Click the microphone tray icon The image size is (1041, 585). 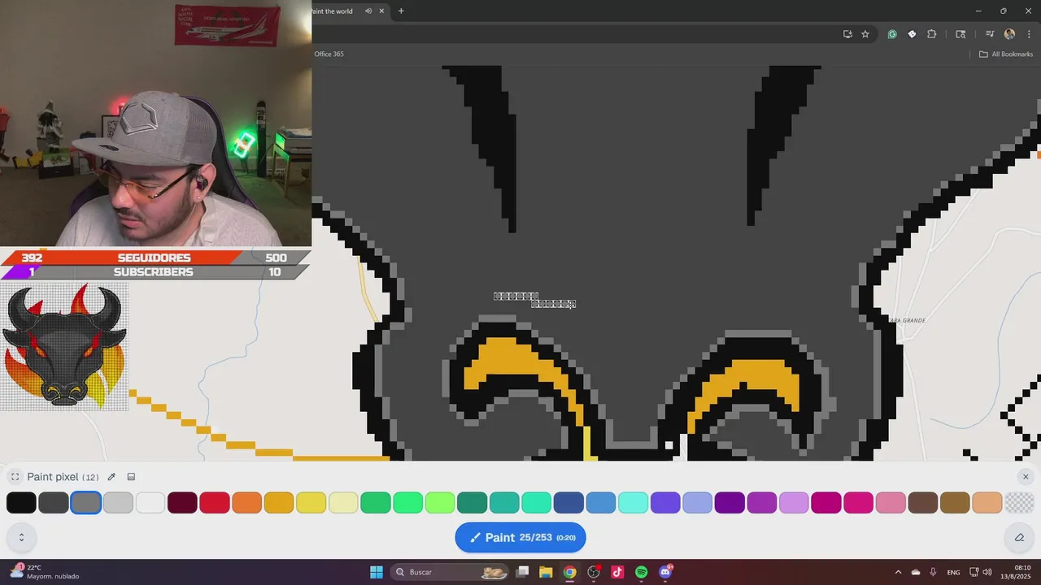(933, 572)
